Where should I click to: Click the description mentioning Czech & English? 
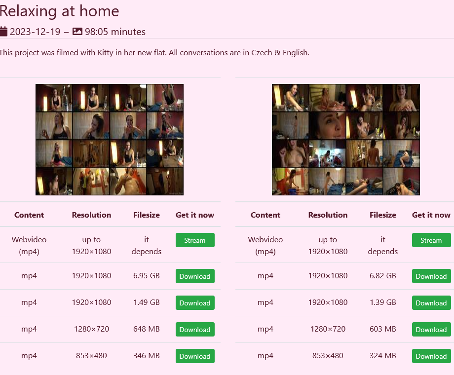pos(154,53)
